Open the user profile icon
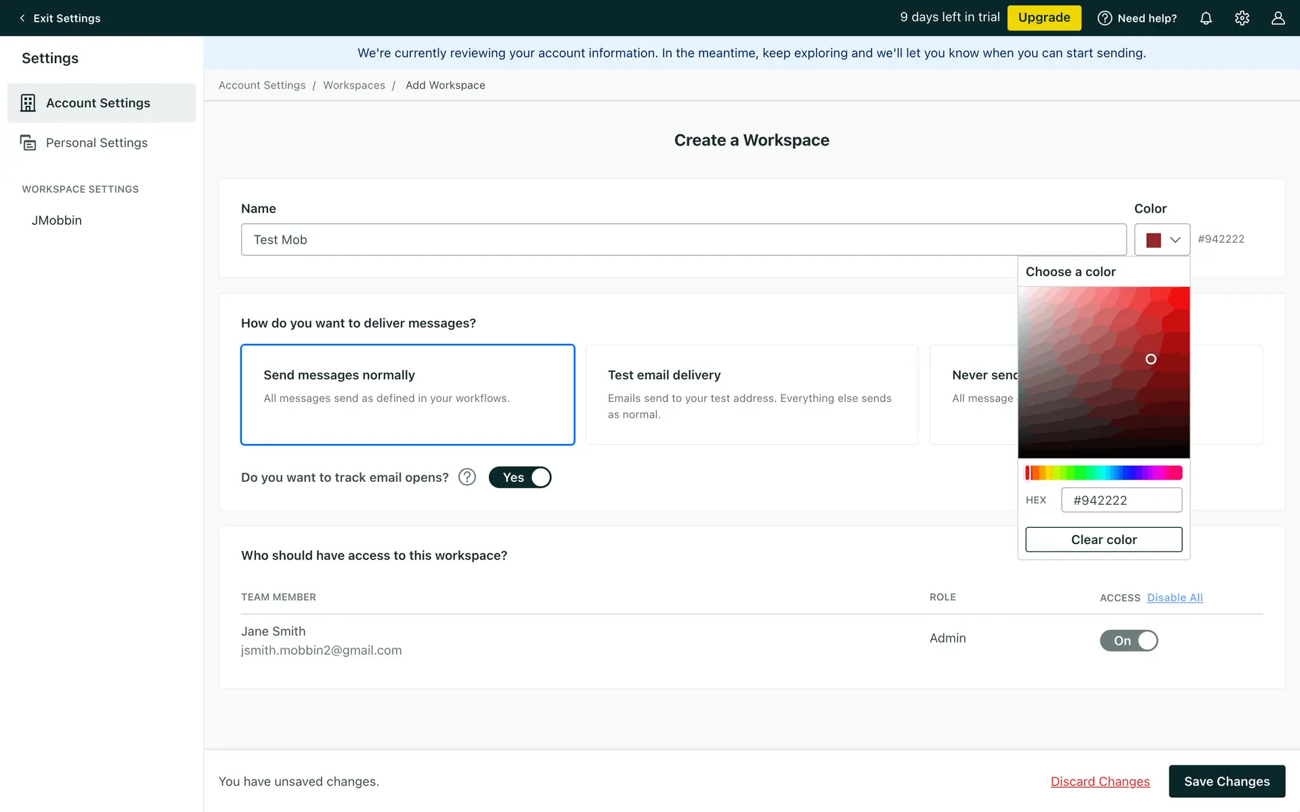 click(x=1278, y=18)
